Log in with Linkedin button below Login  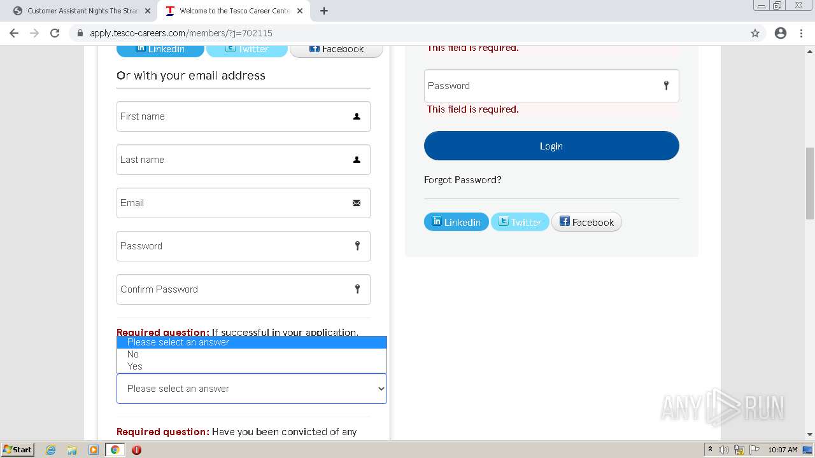tap(457, 222)
